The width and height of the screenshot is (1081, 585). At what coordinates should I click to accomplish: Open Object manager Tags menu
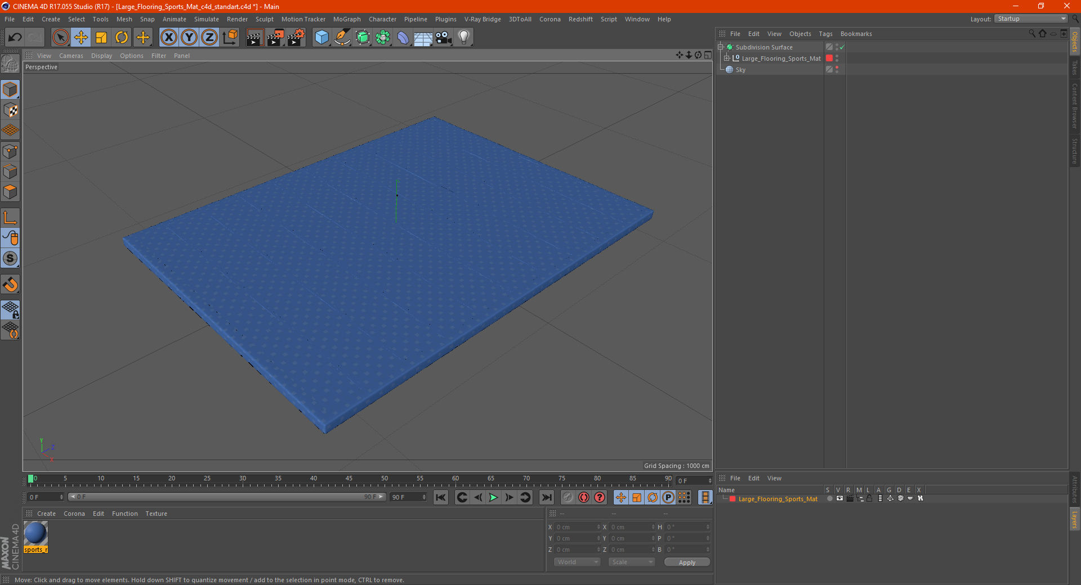click(x=825, y=34)
